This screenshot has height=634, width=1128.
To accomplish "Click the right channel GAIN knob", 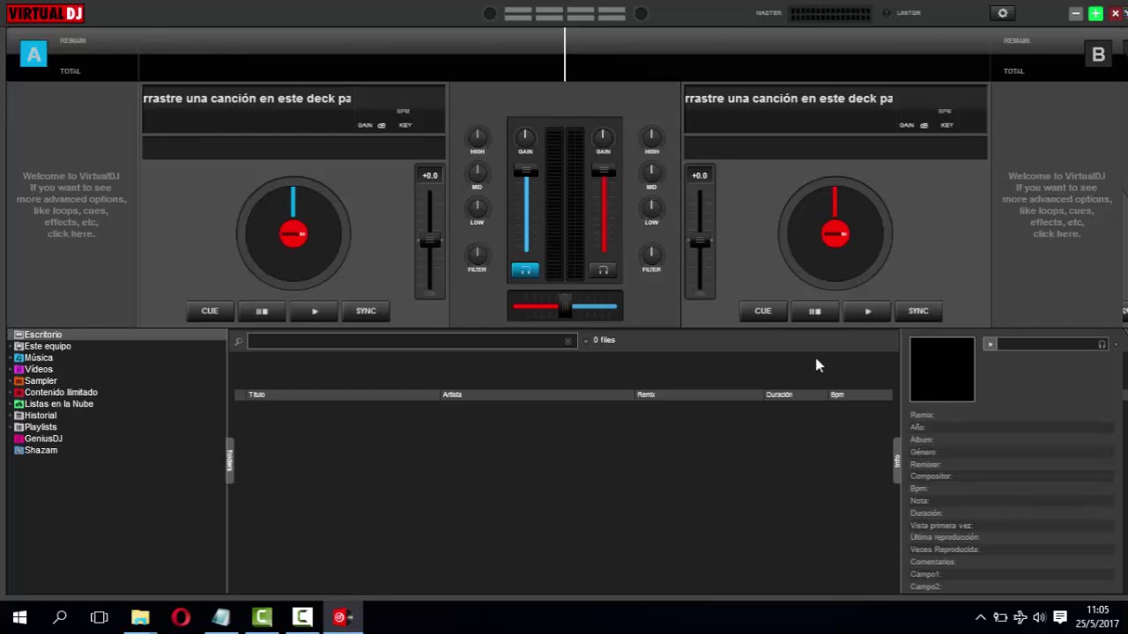I will [603, 136].
